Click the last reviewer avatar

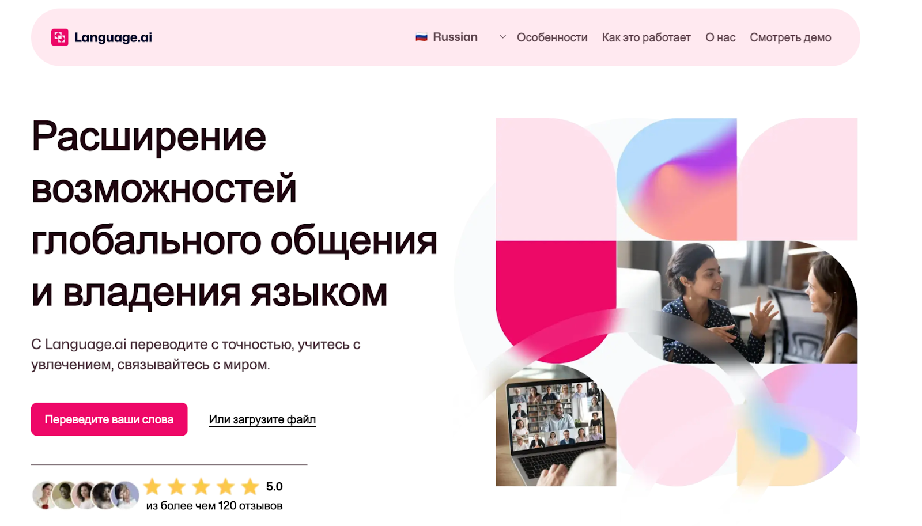click(x=124, y=495)
